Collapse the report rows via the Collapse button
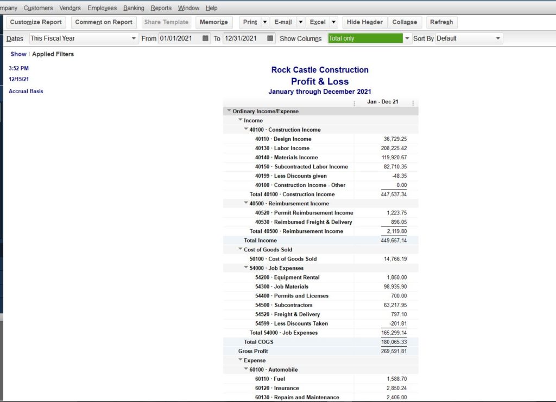Screen dimensions: 556x402 pyautogui.click(x=405, y=22)
